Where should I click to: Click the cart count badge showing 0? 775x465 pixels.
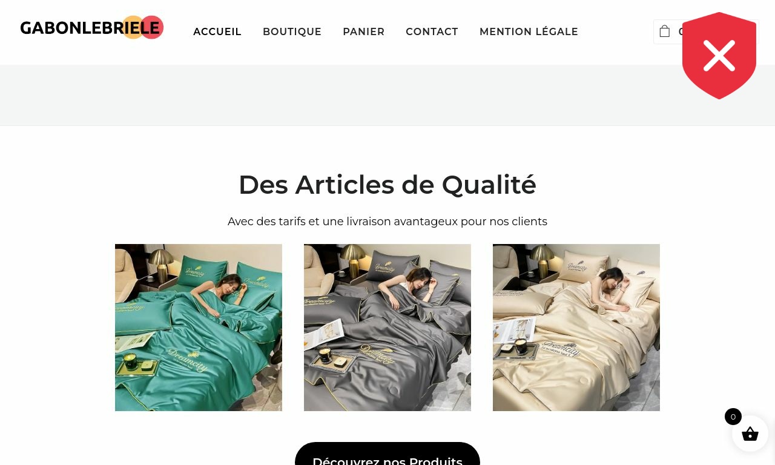733,417
